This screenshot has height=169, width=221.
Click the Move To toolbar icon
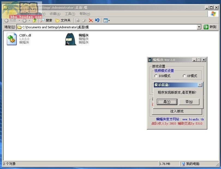pyautogui.click(x=77, y=20)
